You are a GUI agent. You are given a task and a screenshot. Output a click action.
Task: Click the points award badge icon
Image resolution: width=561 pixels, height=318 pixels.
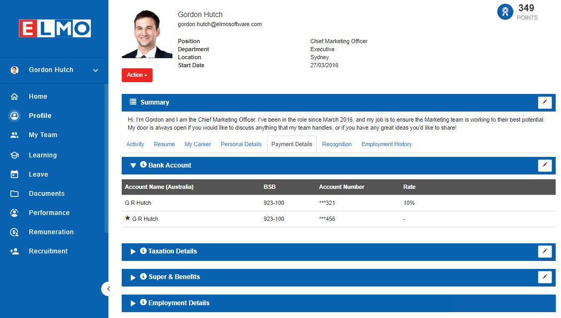pos(505,12)
